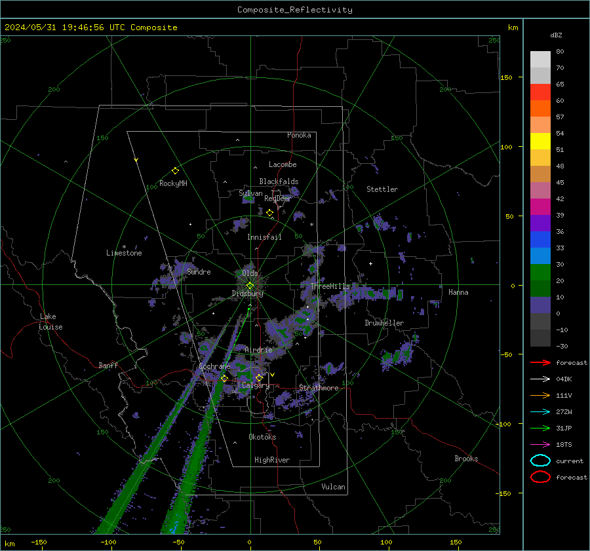The width and height of the screenshot is (590, 551).
Task: Click swatch between 39 and 36 labels
Action: [x=540, y=223]
